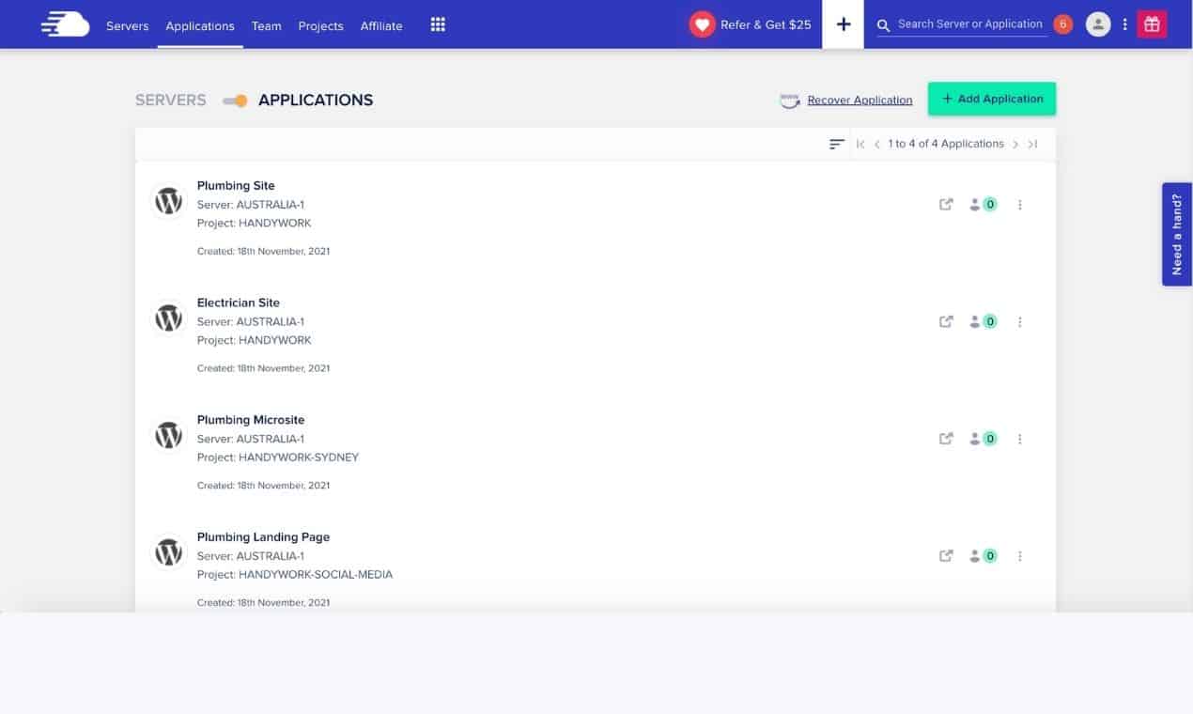Viewport: 1193px width, 714px height.
Task: Go to the Affiliate section
Action: point(380,26)
